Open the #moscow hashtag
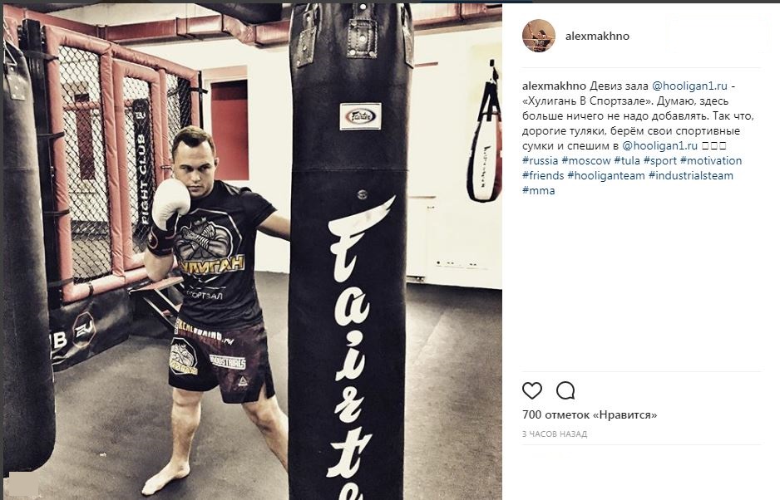Image resolution: width=780 pixels, height=500 pixels. point(586,160)
